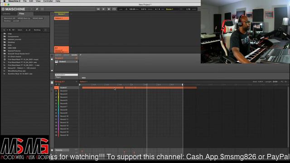Open the View menu
This screenshot has height=163, width=290.
38,1
